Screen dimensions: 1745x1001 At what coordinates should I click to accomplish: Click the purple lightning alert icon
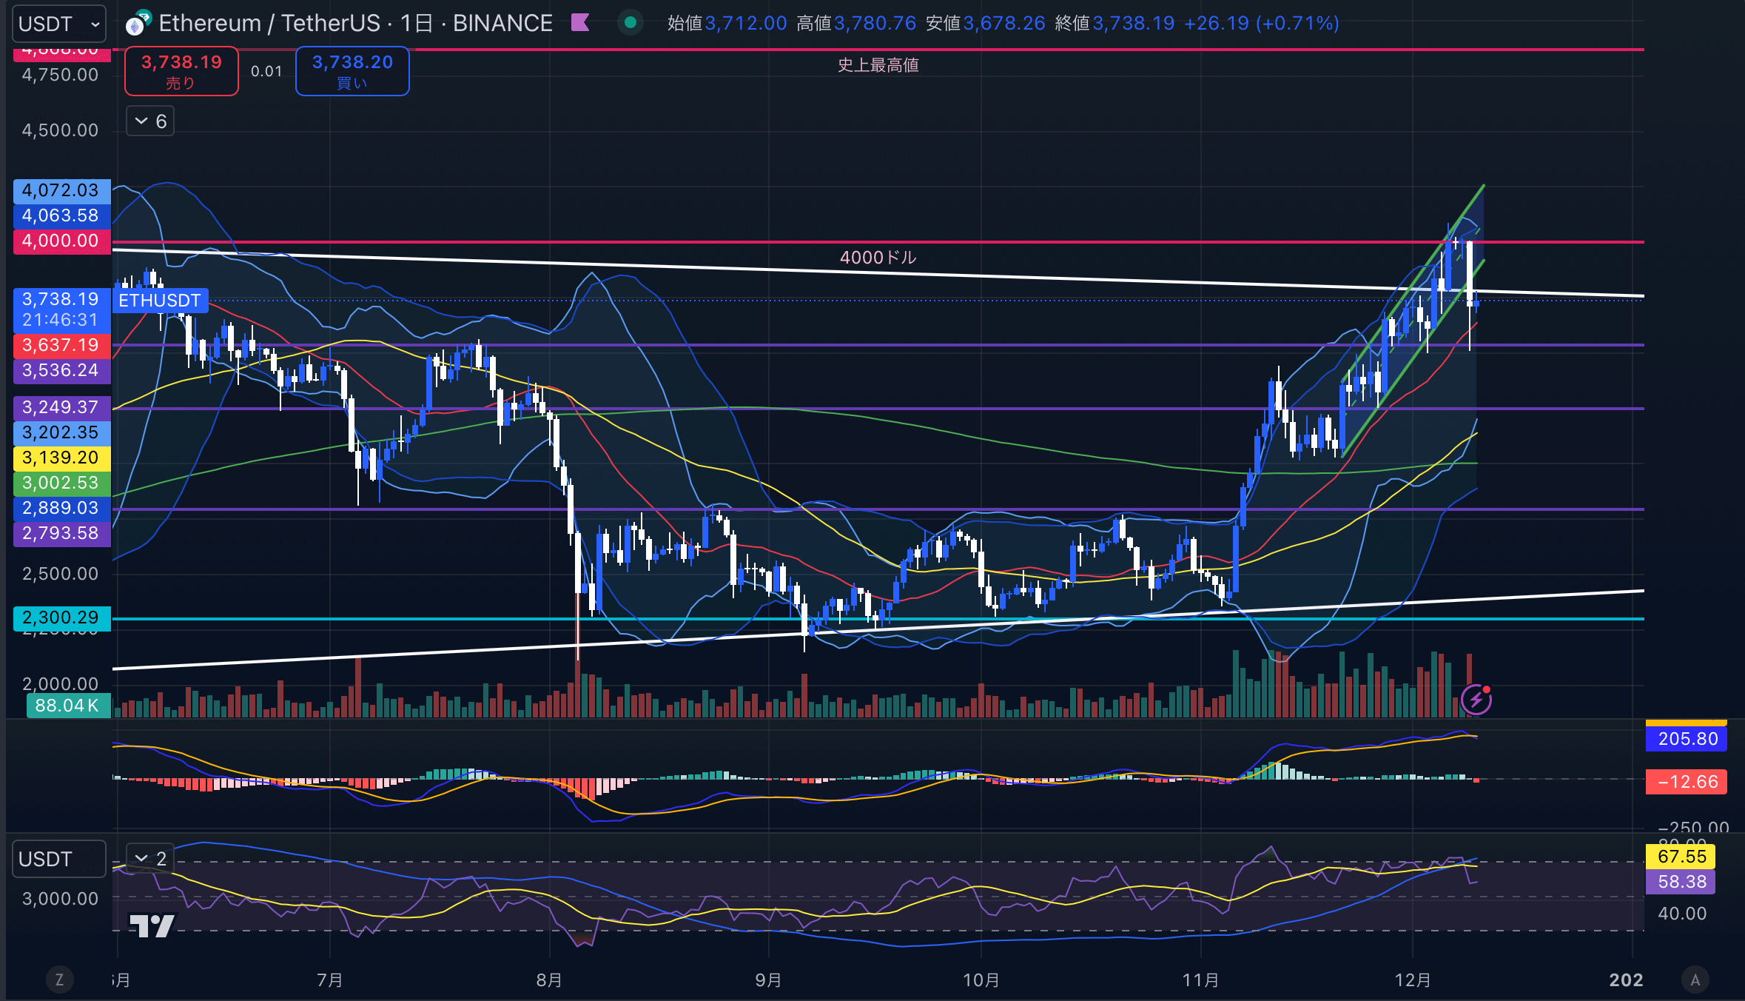[1476, 699]
